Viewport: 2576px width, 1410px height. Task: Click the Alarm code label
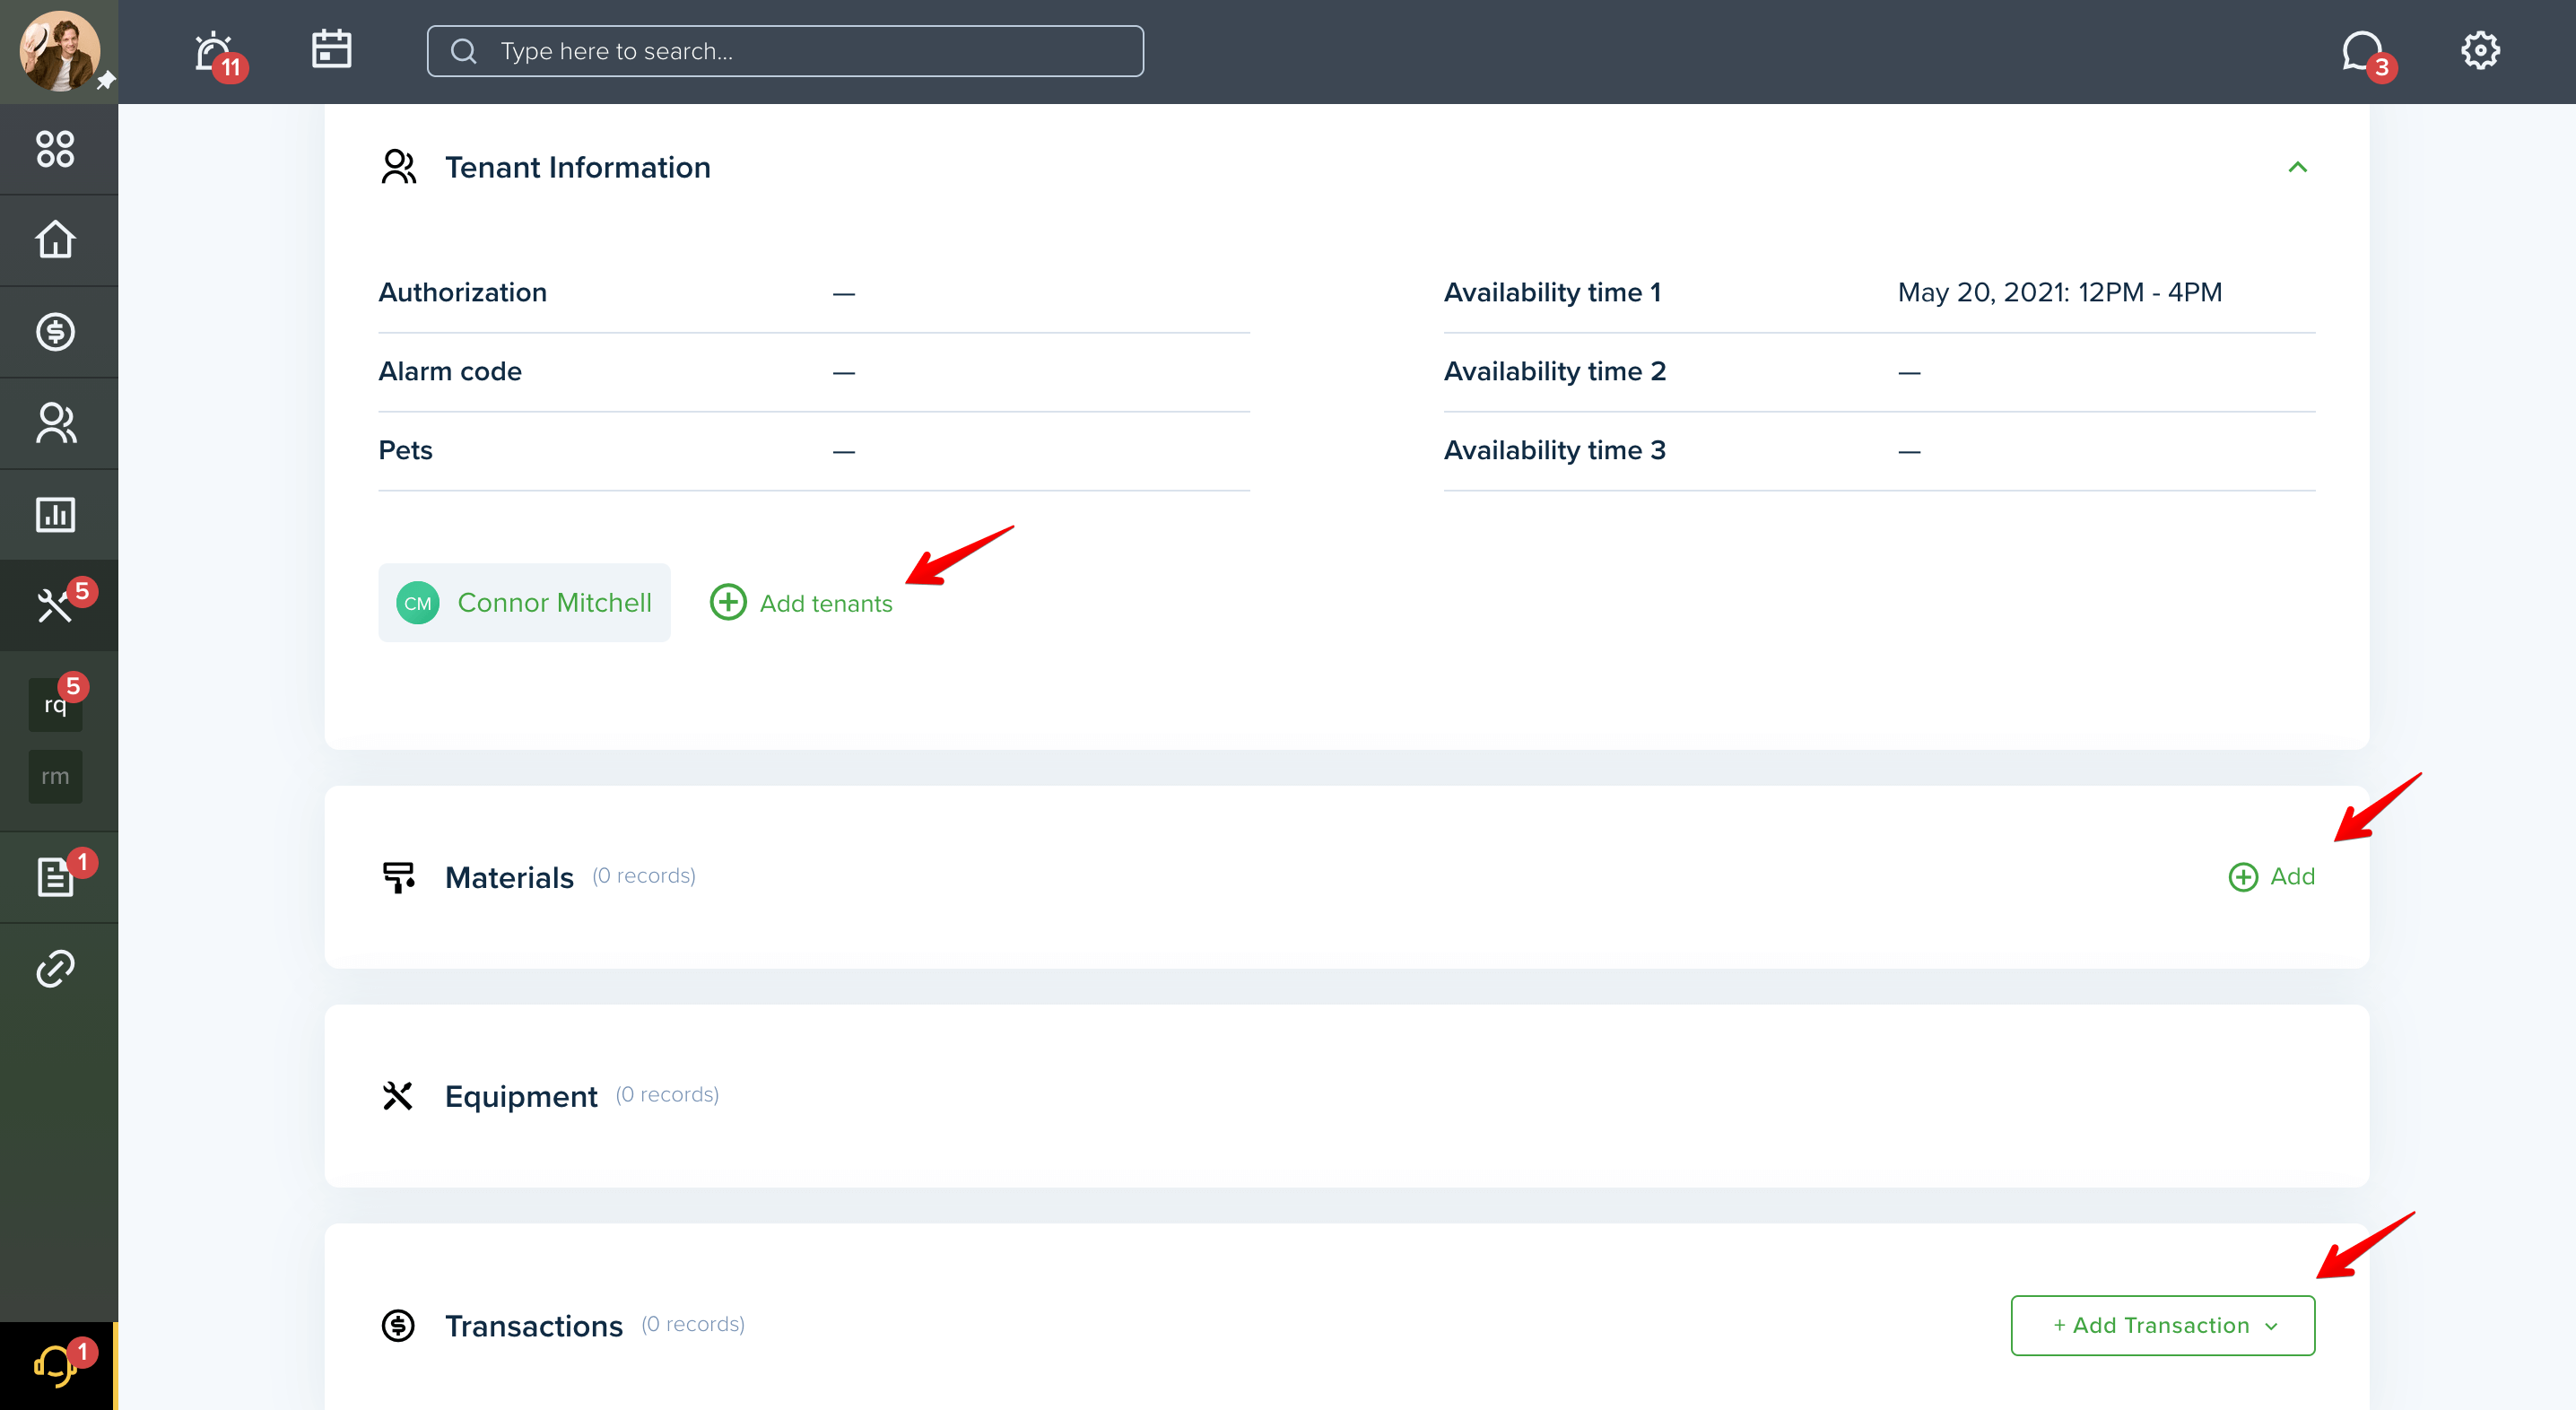449,371
